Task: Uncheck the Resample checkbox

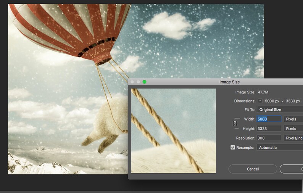Action: [233, 147]
